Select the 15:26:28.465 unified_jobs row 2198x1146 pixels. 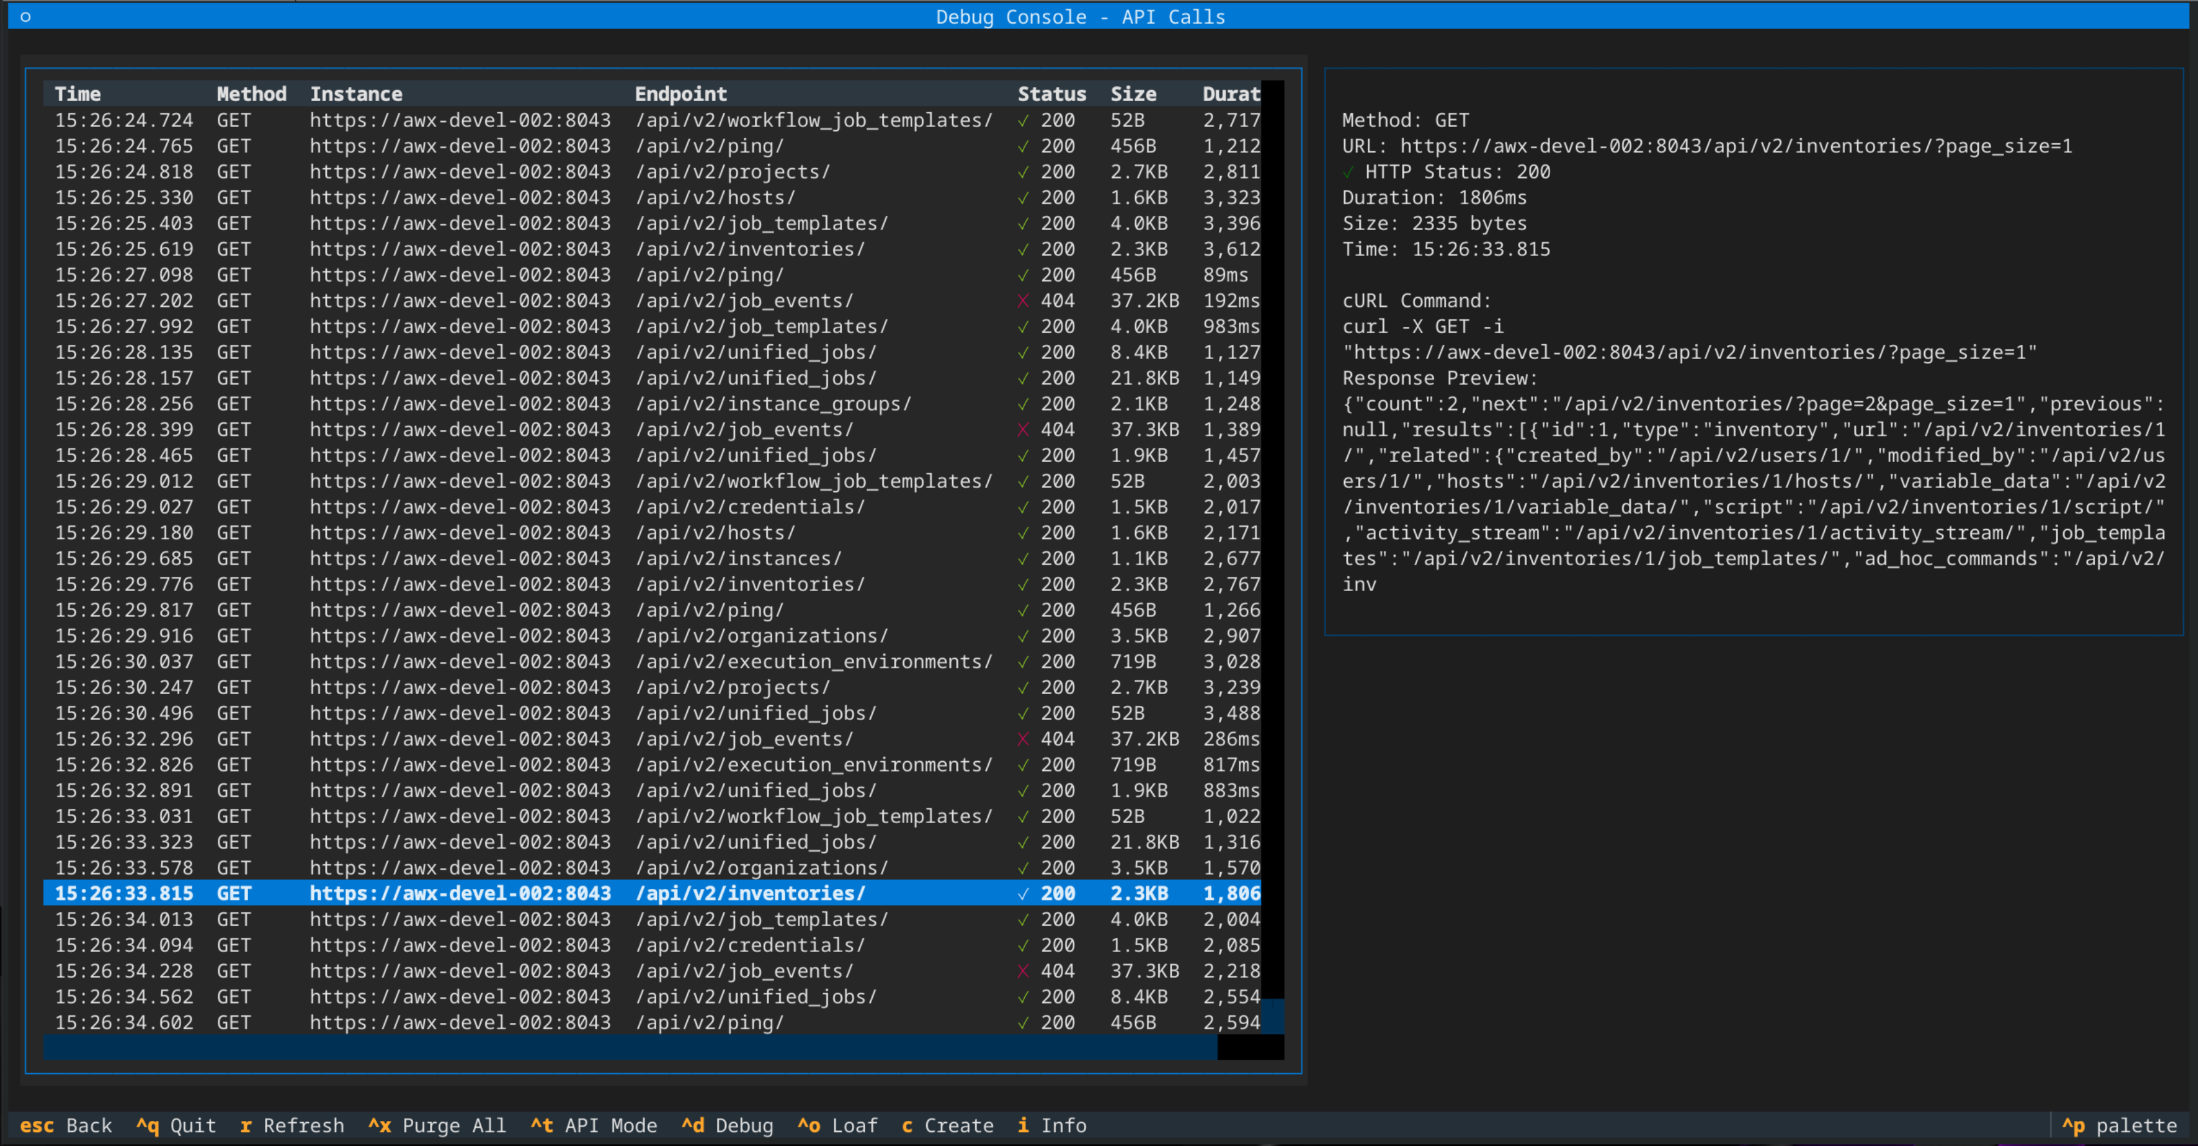click(652, 455)
